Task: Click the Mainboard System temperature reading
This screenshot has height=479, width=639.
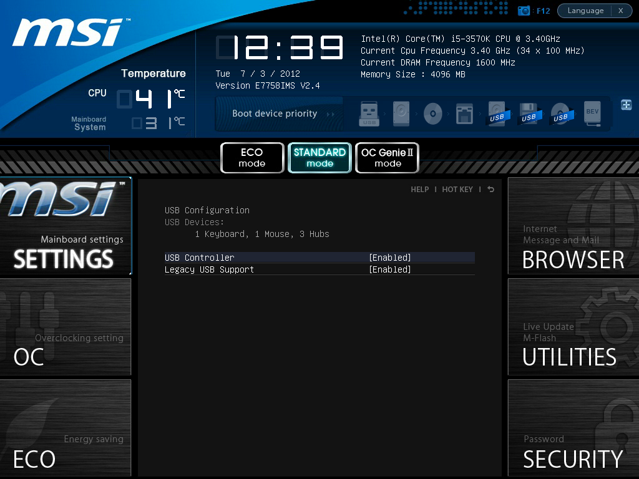Action: coord(158,123)
